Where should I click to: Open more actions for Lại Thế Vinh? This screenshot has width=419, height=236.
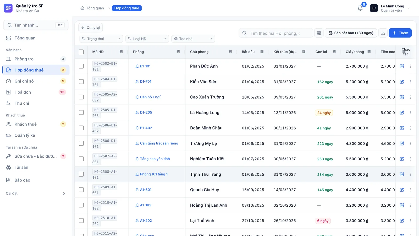click(x=410, y=221)
